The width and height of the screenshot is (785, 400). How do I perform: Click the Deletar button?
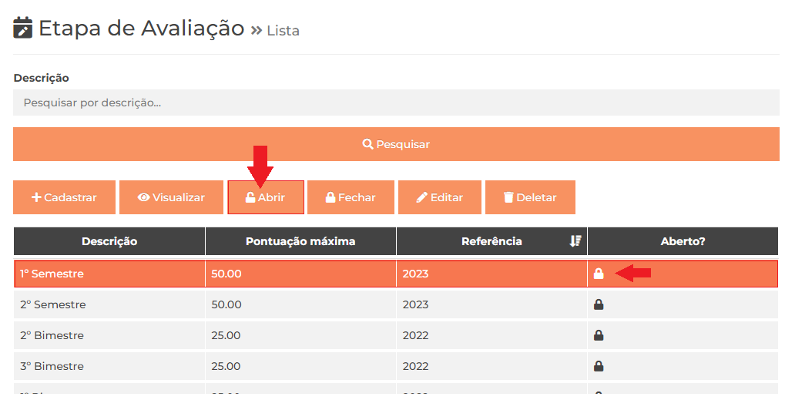click(530, 197)
